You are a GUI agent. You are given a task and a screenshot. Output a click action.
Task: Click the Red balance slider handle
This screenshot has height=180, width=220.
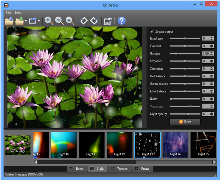pos(185,76)
